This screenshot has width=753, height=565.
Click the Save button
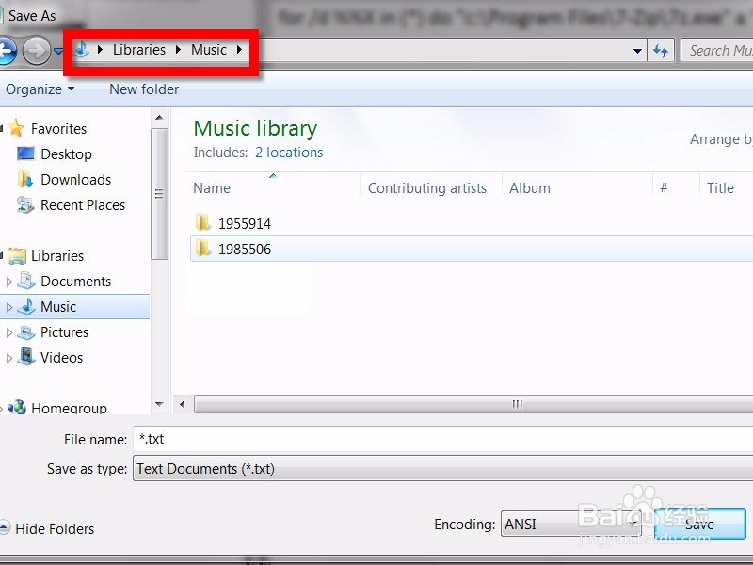(x=700, y=525)
